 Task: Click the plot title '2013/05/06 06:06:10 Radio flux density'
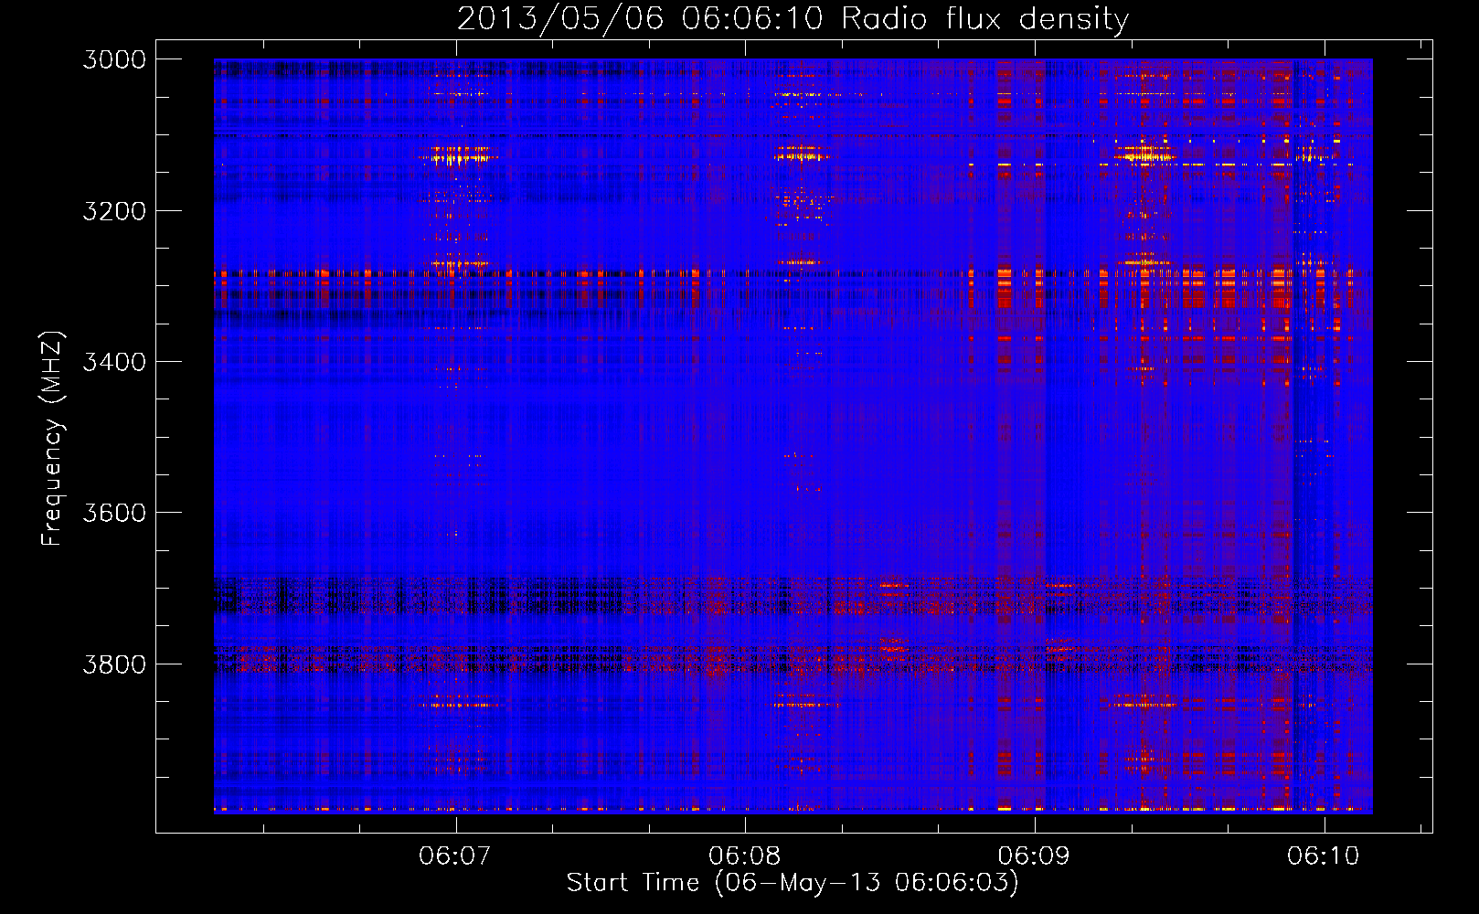pyautogui.click(x=793, y=18)
